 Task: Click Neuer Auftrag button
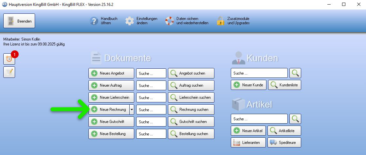click(111, 85)
